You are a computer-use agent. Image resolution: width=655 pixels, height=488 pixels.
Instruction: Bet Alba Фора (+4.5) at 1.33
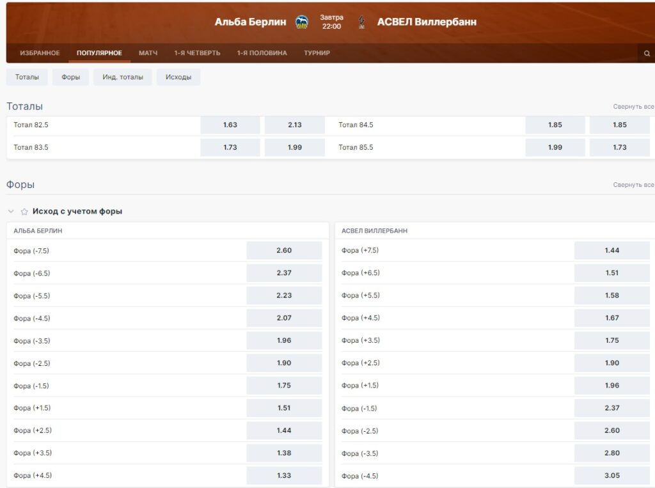tap(284, 475)
